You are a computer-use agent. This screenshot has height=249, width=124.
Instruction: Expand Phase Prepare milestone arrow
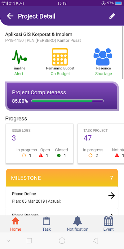point(112,215)
